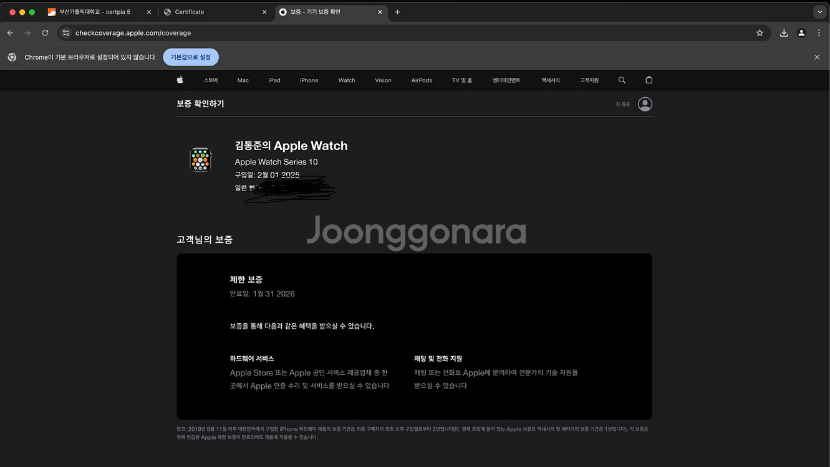Click the Chrome logo in the info bar
Screen dimensions: 830x467
pos(12,57)
